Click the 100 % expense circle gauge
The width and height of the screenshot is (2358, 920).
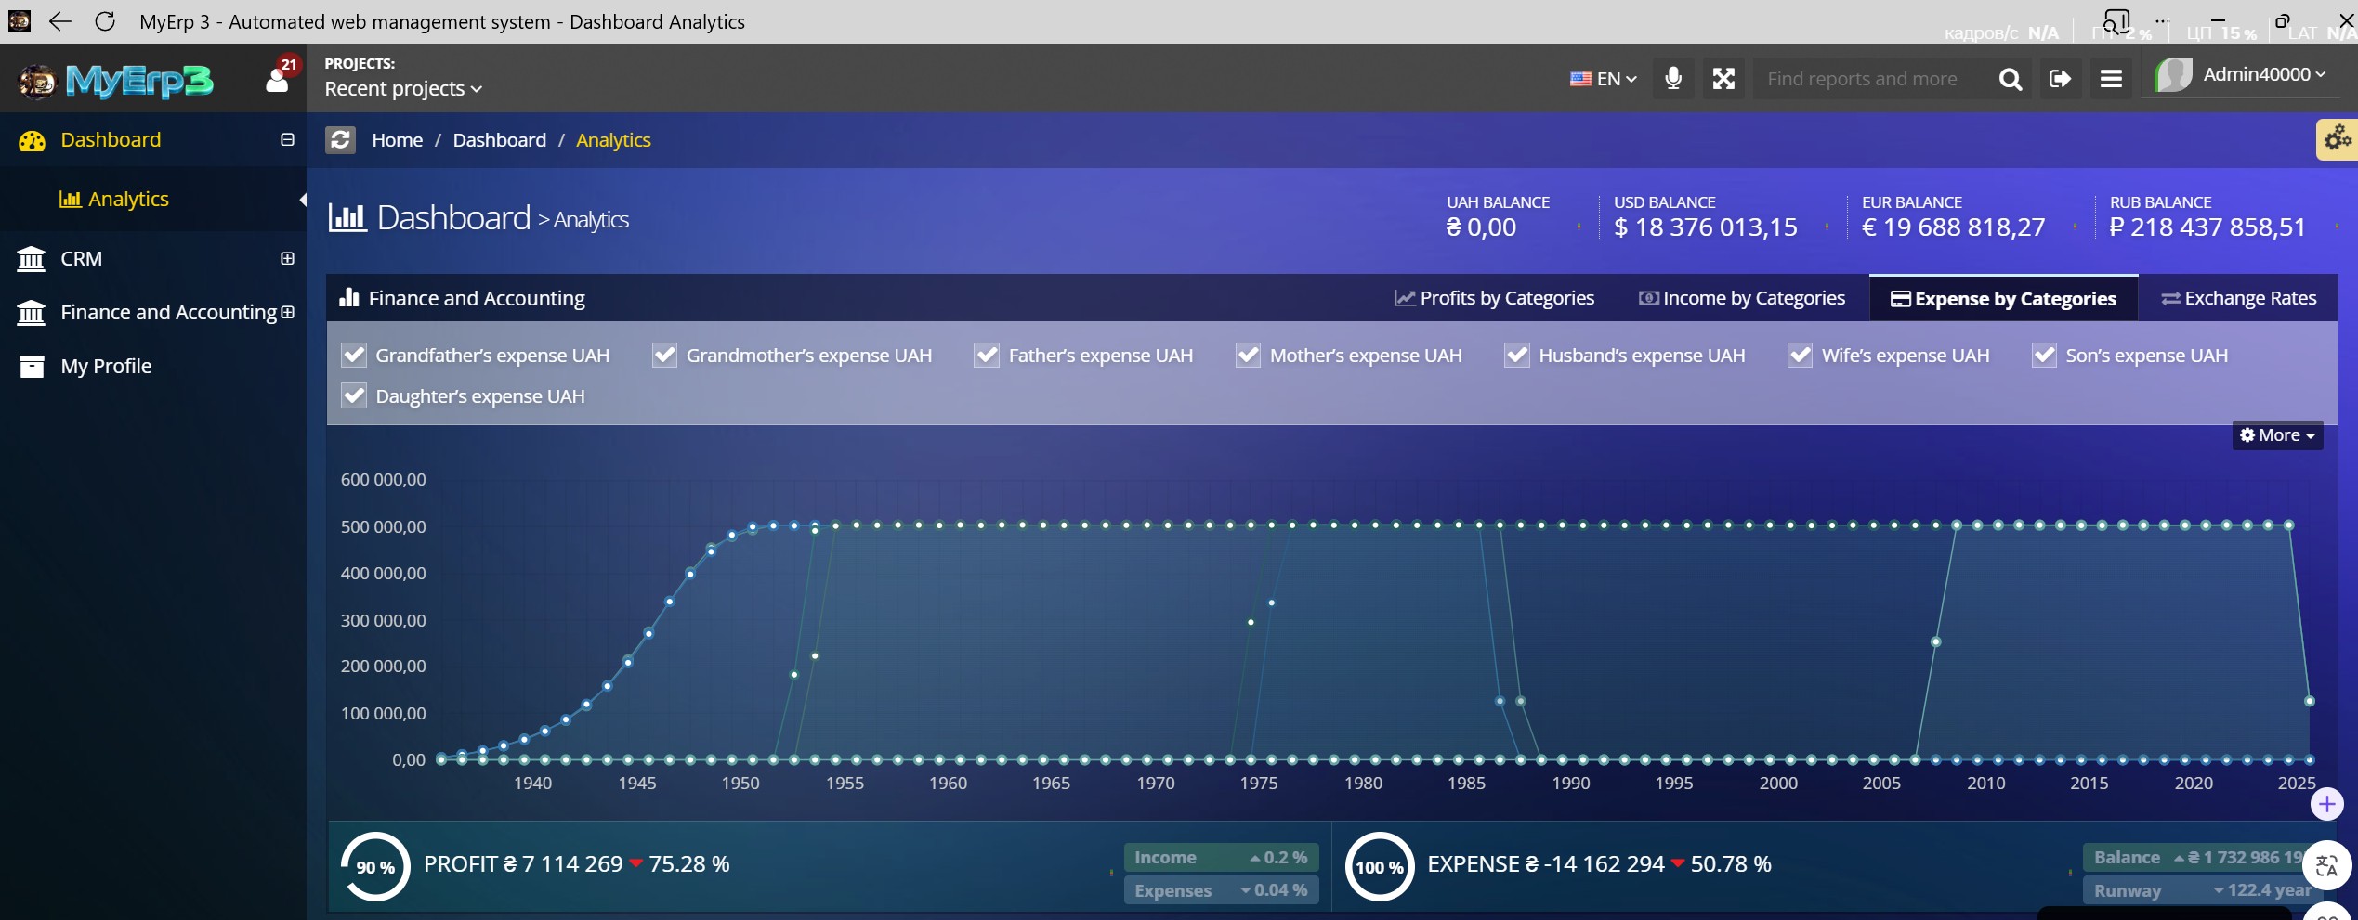pyautogui.click(x=1380, y=866)
